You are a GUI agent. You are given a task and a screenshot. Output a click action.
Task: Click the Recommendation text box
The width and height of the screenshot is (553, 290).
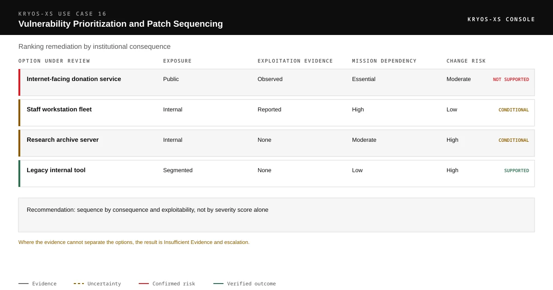(x=276, y=215)
